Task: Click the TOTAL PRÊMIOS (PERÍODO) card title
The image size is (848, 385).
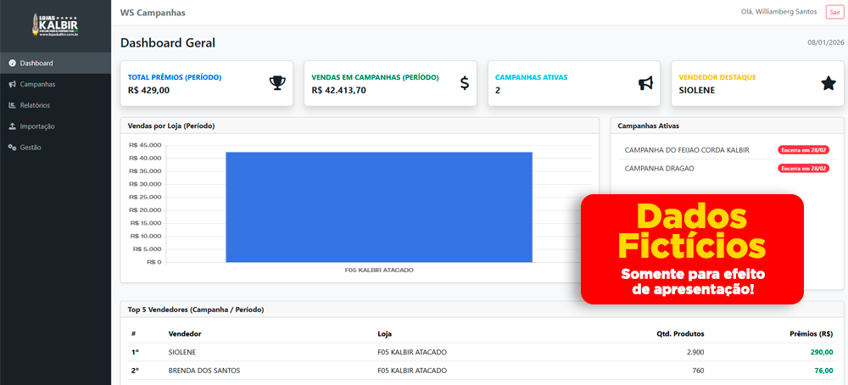Action: click(x=175, y=77)
